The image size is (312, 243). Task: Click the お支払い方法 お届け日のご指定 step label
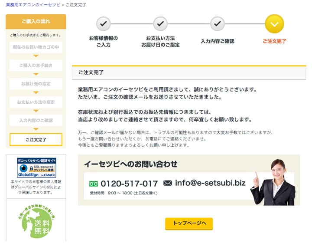160,41
